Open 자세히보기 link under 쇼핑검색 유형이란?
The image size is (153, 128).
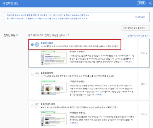[99, 95]
